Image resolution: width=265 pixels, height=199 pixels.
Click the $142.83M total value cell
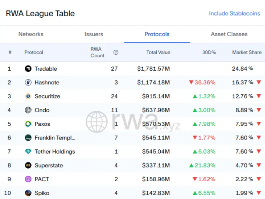point(156,193)
